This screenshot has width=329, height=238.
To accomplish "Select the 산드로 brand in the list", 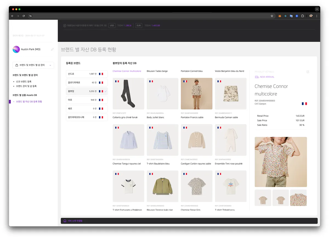I will (x=87, y=74).
